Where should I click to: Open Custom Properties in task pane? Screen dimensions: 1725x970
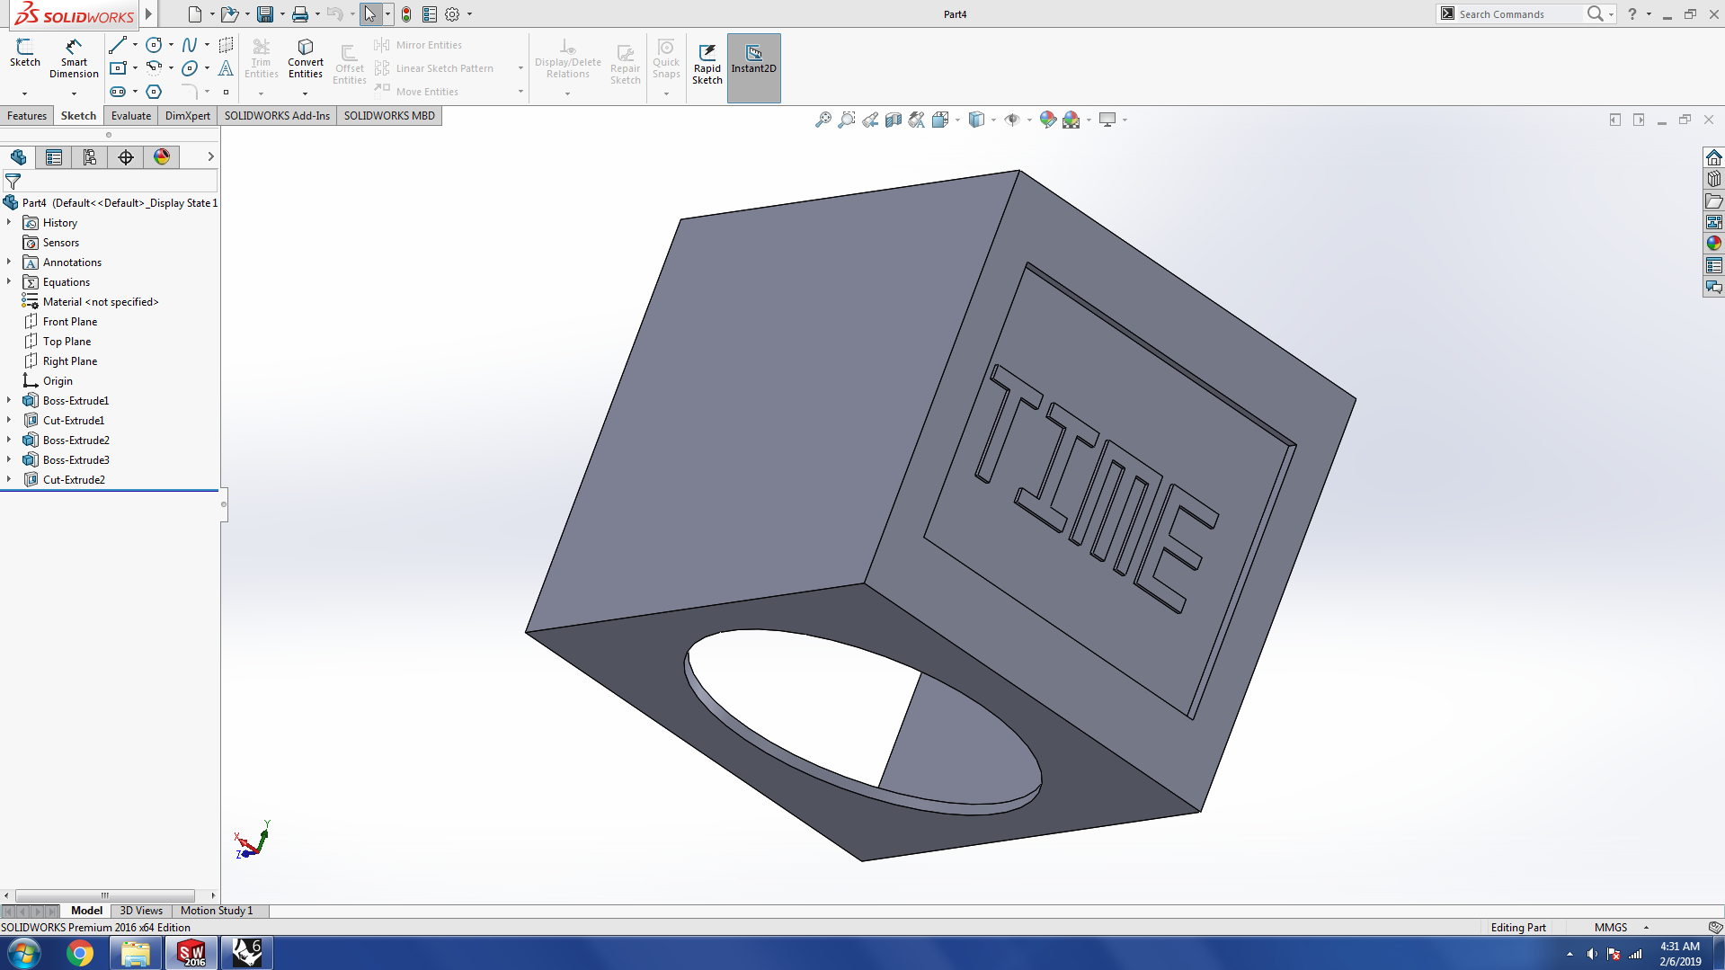(1714, 265)
